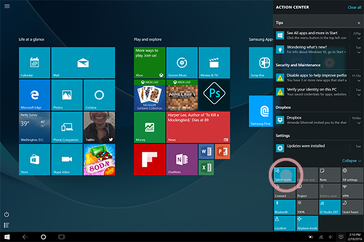Expand 'Disable apps to help improve' notification
The width and height of the screenshot is (364, 242).
click(x=359, y=80)
